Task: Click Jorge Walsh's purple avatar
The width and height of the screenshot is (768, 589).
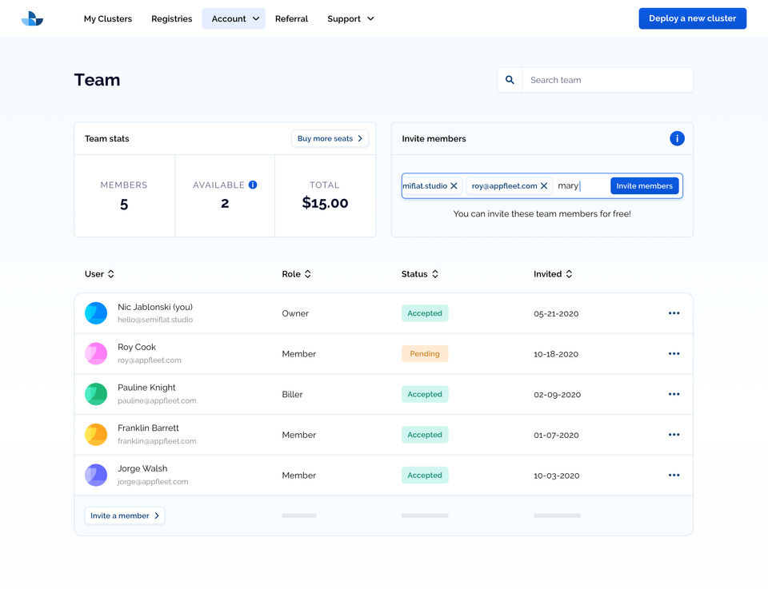Action: pos(96,475)
